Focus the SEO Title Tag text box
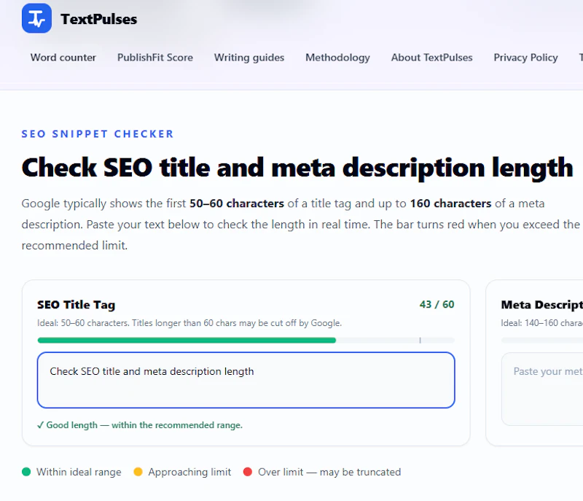The width and height of the screenshot is (583, 501). click(246, 380)
